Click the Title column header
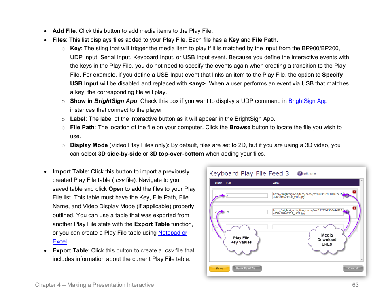The height and width of the screenshot is (299, 386). tap(228, 183)
